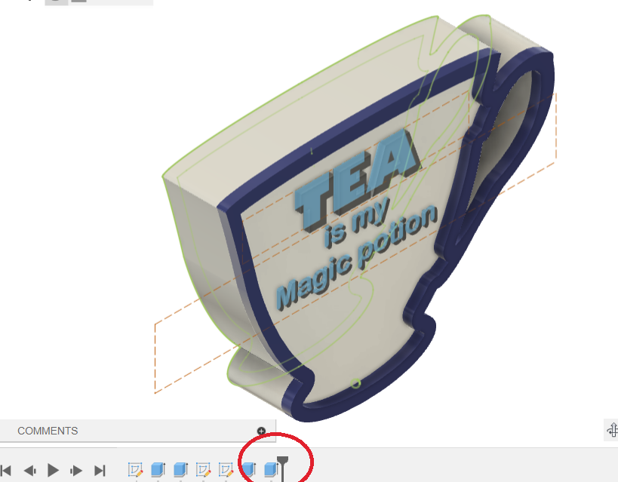
Task: Select the second sketch icon in timeline
Action: click(x=203, y=470)
